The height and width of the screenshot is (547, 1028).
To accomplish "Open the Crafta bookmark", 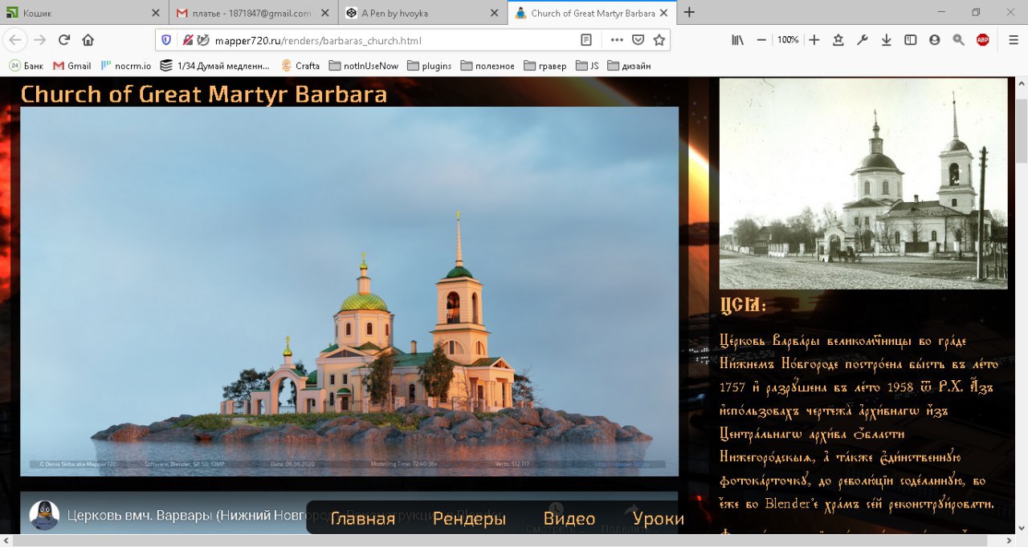I will point(300,66).
